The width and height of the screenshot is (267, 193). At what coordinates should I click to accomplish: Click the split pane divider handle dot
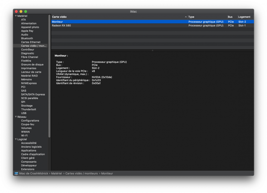(152, 51)
